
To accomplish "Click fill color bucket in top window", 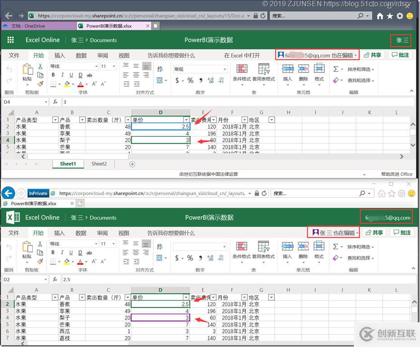I will (67, 84).
